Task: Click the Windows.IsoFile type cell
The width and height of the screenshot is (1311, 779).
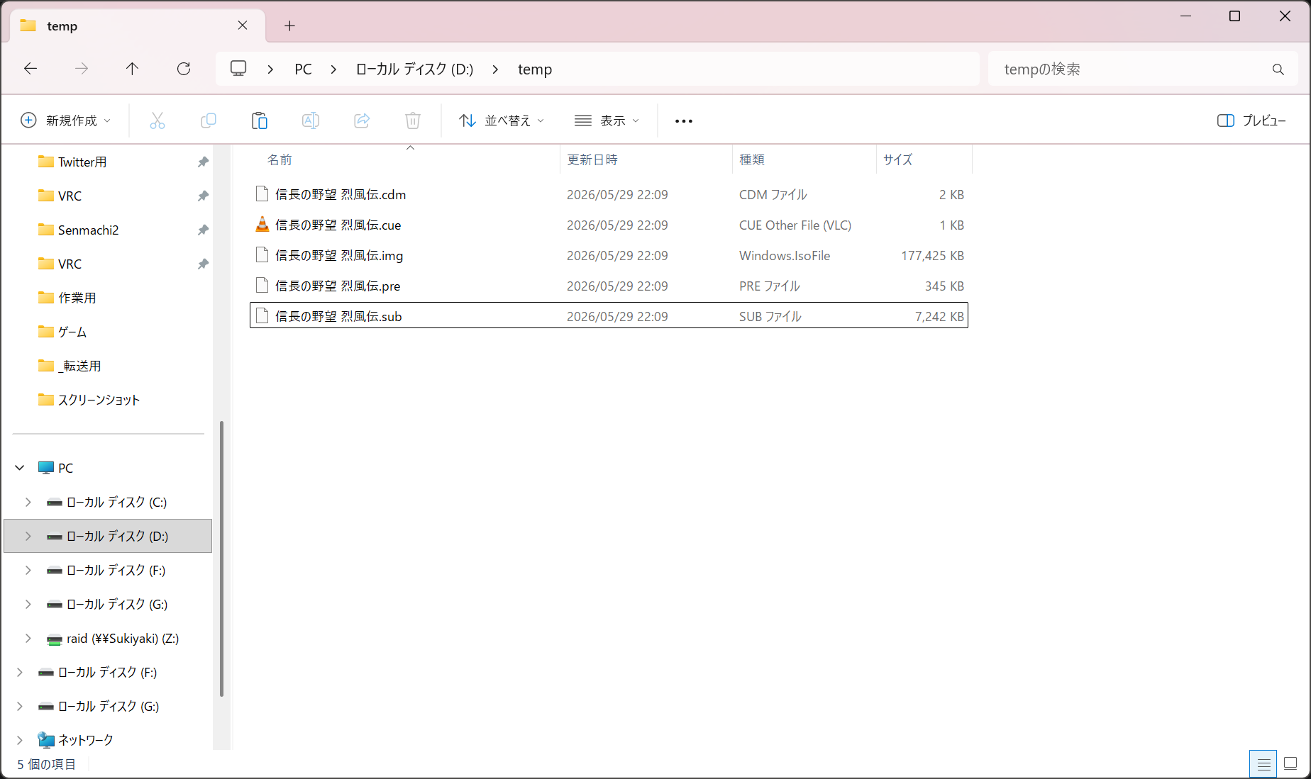Action: pos(785,255)
